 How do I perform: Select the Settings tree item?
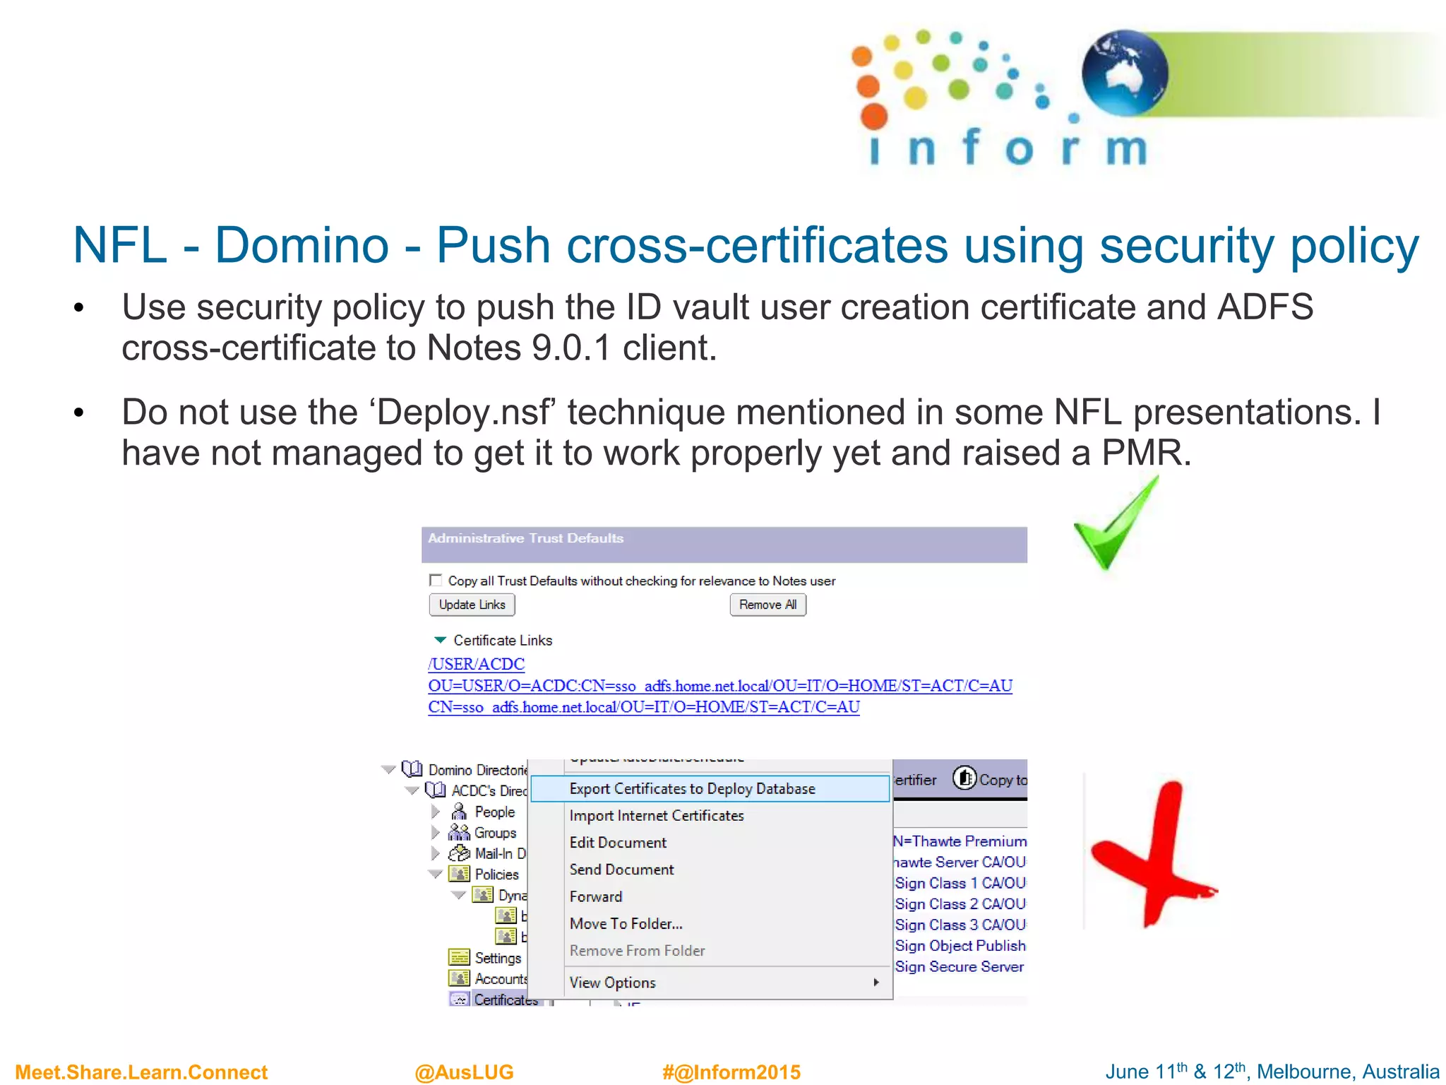click(498, 958)
